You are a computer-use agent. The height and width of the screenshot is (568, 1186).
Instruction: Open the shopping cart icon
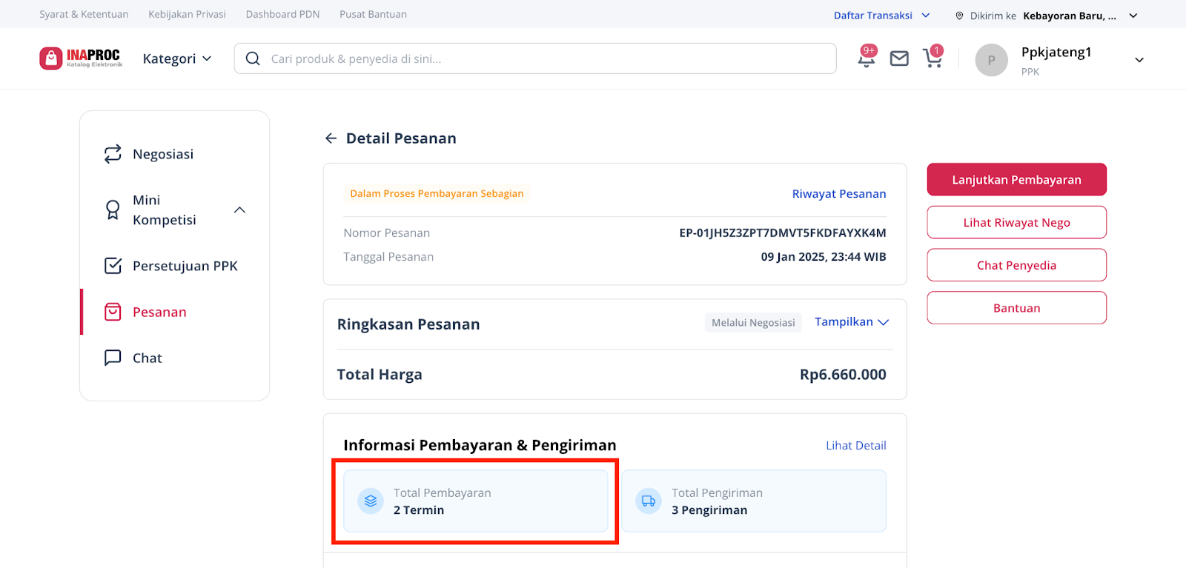click(932, 58)
